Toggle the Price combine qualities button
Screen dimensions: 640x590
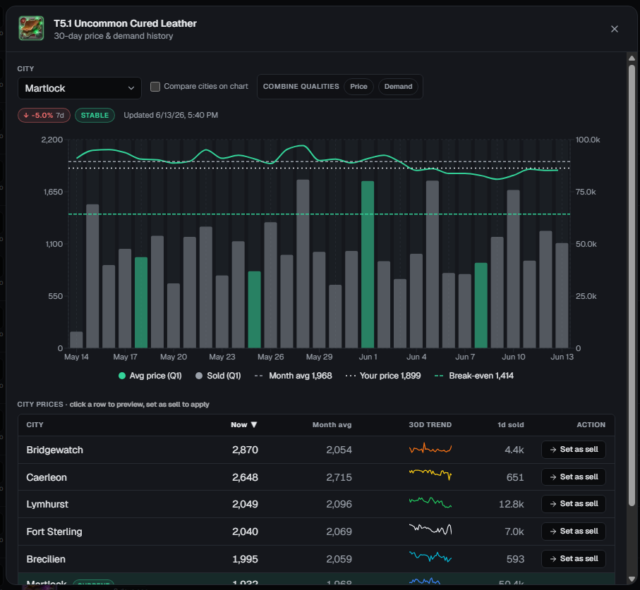point(358,87)
